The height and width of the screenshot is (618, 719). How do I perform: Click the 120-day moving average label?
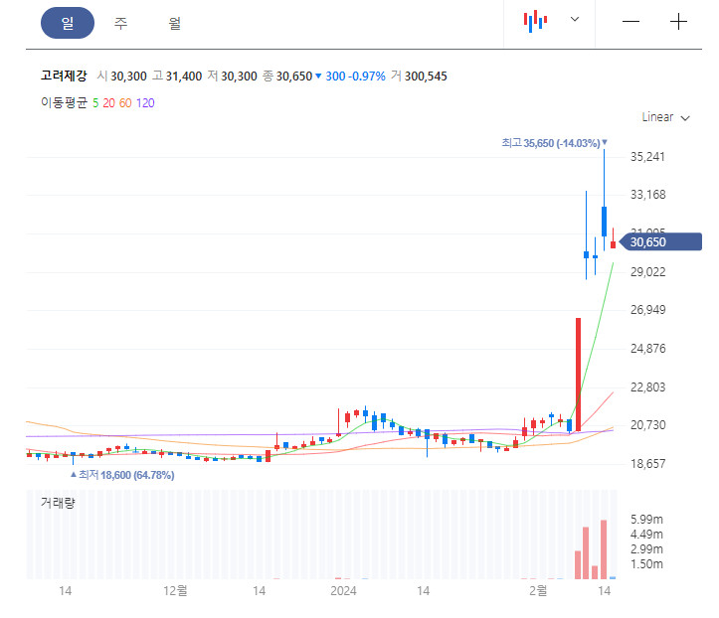(145, 103)
